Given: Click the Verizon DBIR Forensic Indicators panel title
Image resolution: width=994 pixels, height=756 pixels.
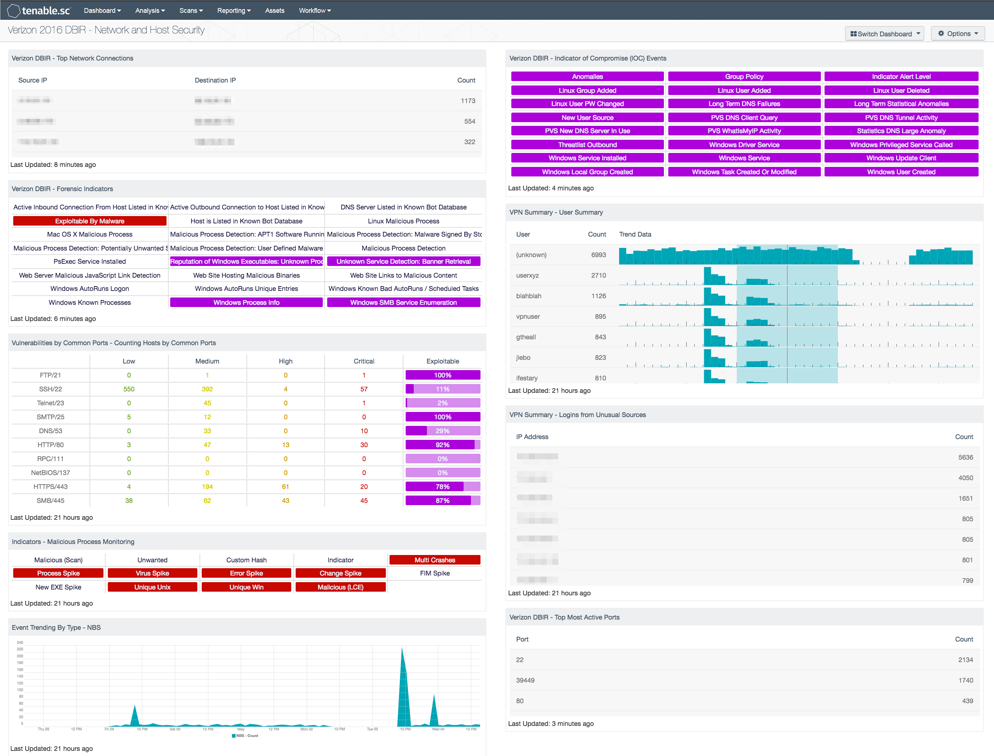Looking at the screenshot, I should [x=62, y=189].
